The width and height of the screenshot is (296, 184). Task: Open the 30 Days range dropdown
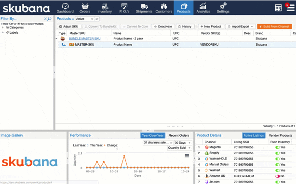coord(183,143)
